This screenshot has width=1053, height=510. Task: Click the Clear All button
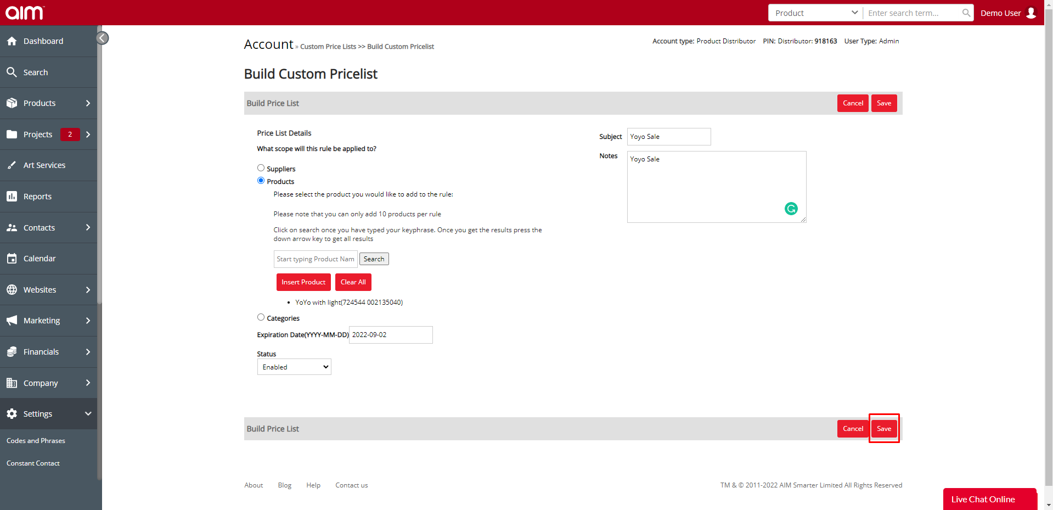(353, 282)
